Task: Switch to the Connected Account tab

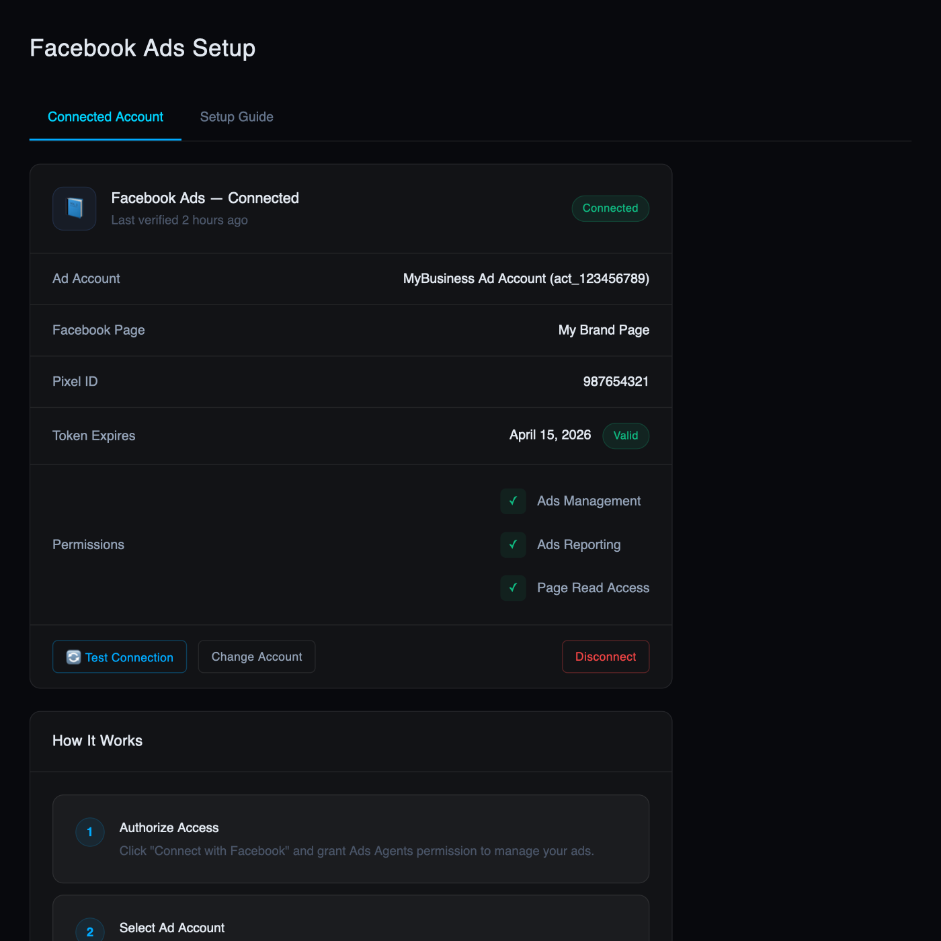Action: (x=106, y=117)
